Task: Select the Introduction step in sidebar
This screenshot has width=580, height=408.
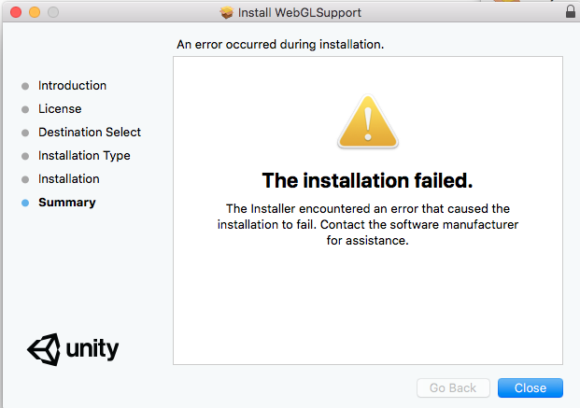Action: pyautogui.click(x=72, y=86)
